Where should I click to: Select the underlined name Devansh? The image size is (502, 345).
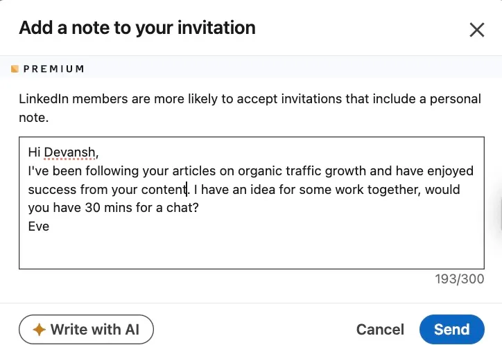point(69,152)
